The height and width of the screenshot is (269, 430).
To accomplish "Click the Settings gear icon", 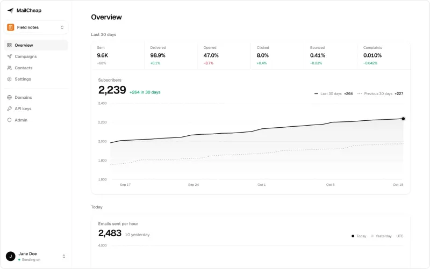I will point(9,79).
